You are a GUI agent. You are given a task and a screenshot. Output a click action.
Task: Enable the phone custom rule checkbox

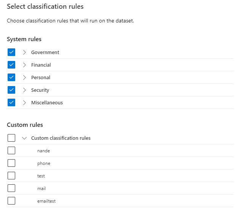click(11, 163)
